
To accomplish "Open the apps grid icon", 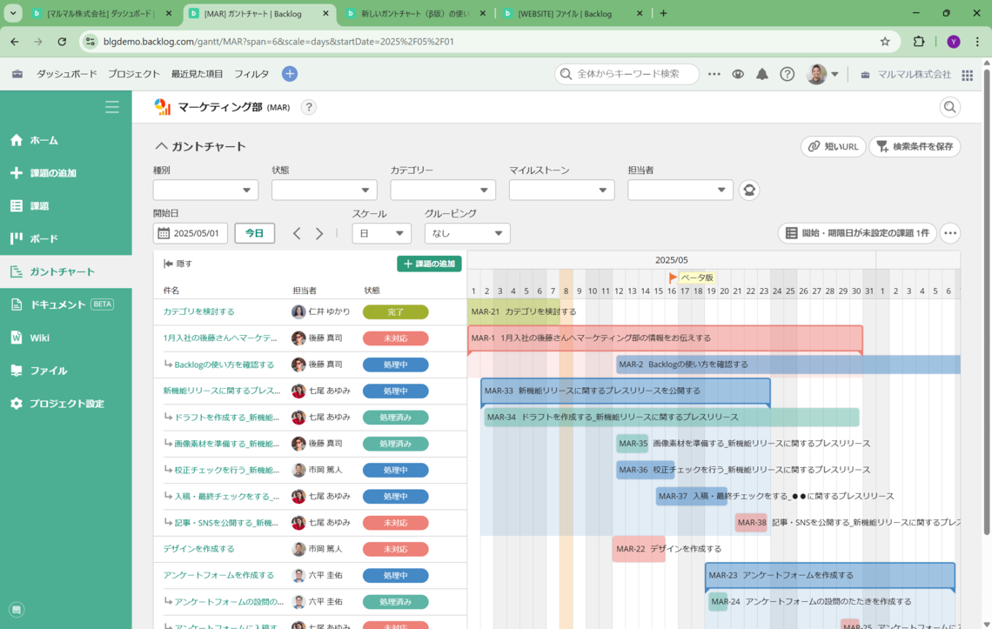I will (968, 75).
